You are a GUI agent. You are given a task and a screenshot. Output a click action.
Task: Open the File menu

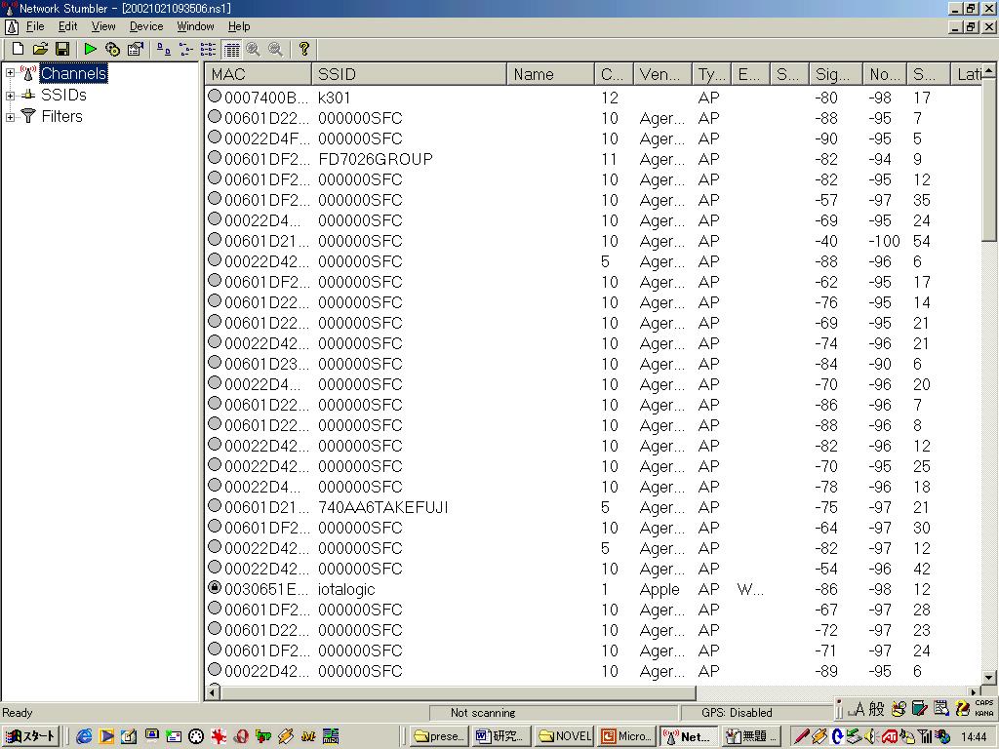[x=35, y=26]
